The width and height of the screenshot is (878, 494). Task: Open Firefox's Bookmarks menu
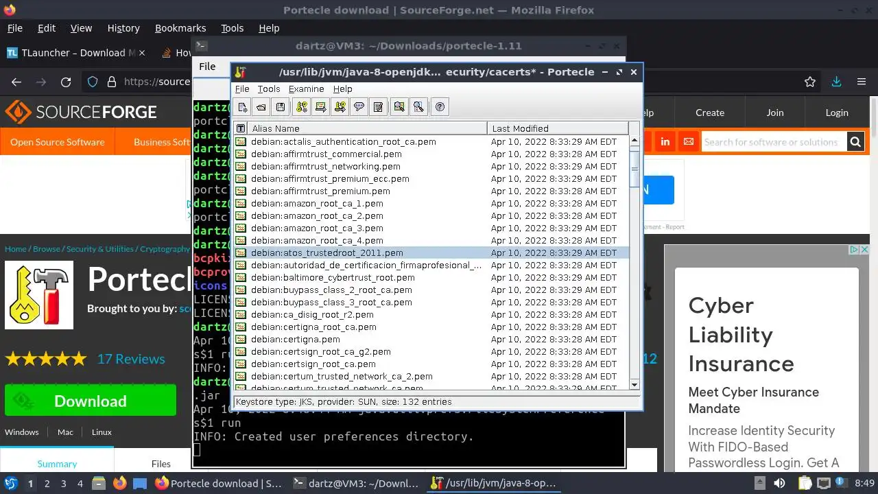click(180, 28)
